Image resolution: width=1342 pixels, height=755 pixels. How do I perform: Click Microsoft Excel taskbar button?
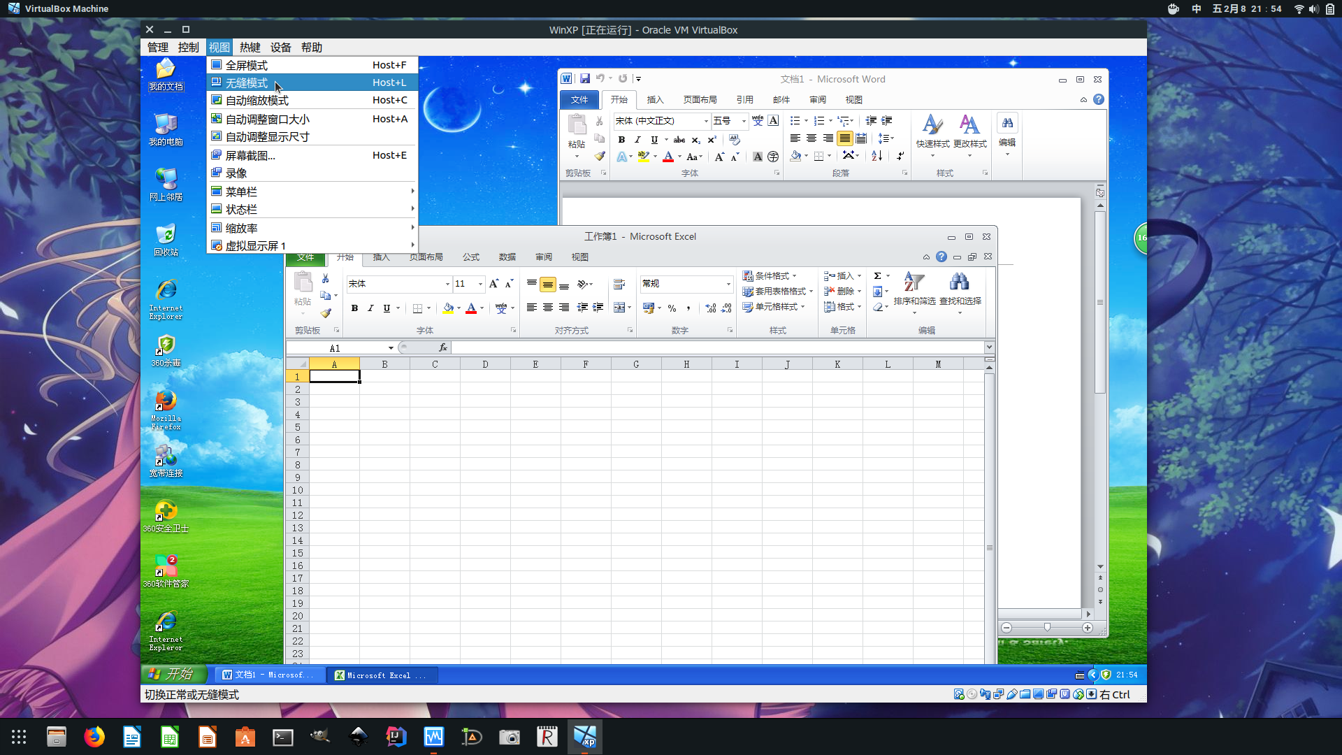pyautogui.click(x=382, y=675)
